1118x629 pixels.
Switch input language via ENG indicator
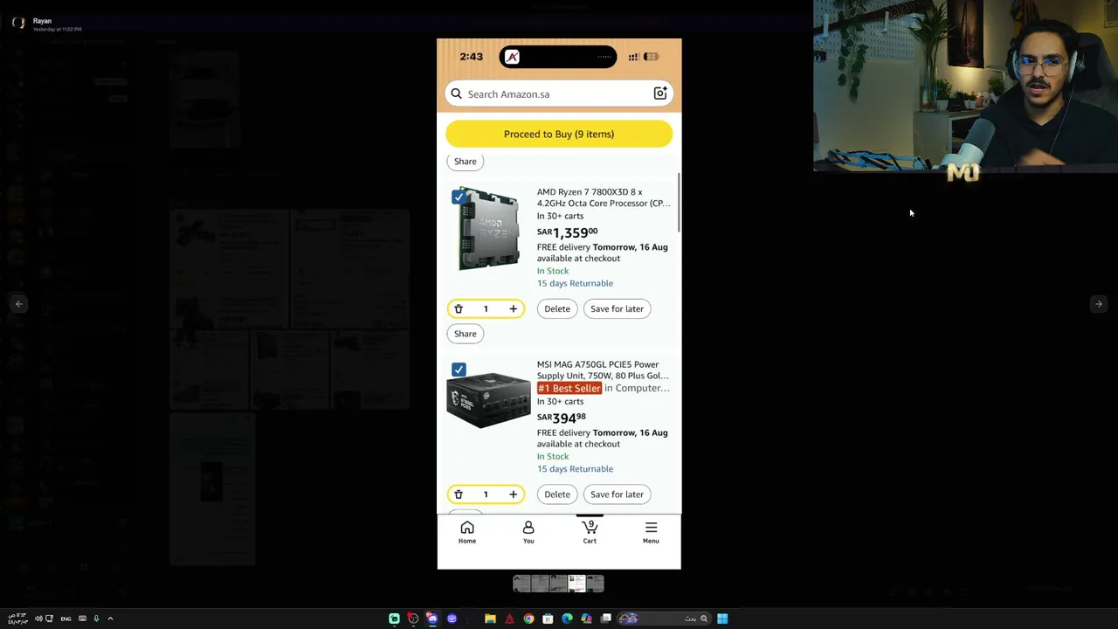point(66,619)
